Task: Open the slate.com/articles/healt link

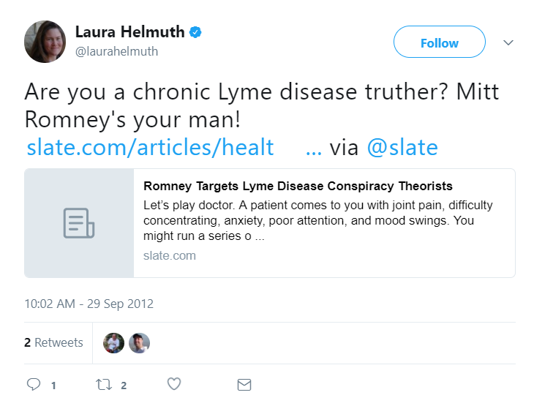Action: pos(150,148)
